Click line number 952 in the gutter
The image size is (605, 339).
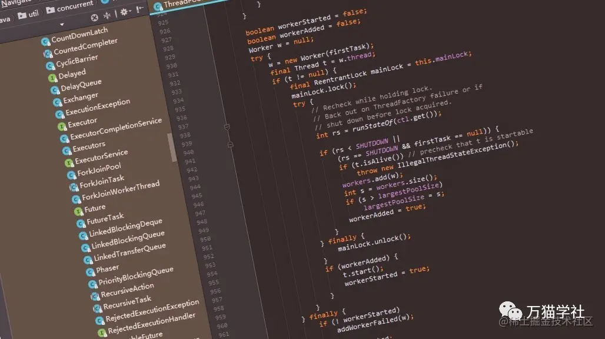click(208, 257)
